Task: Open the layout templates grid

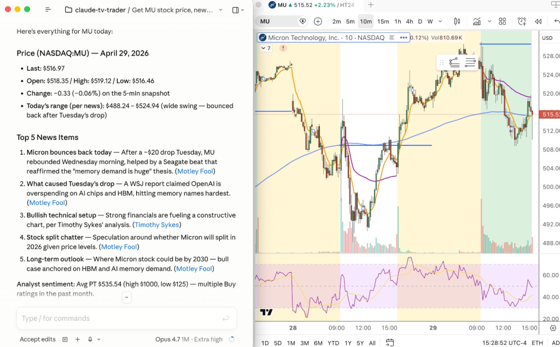Action: 502,21
